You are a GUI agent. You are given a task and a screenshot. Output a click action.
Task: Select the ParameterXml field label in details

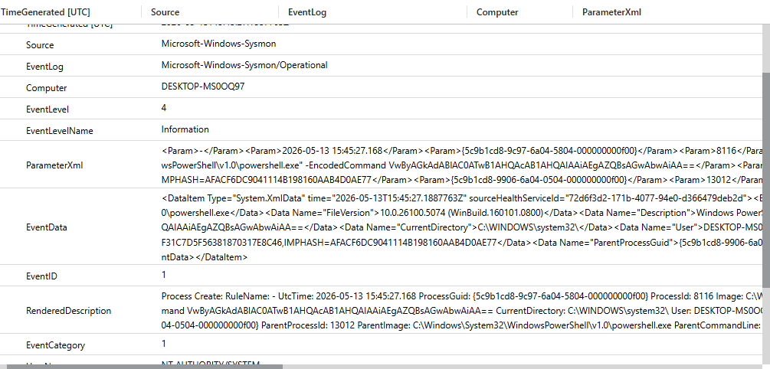coord(54,165)
